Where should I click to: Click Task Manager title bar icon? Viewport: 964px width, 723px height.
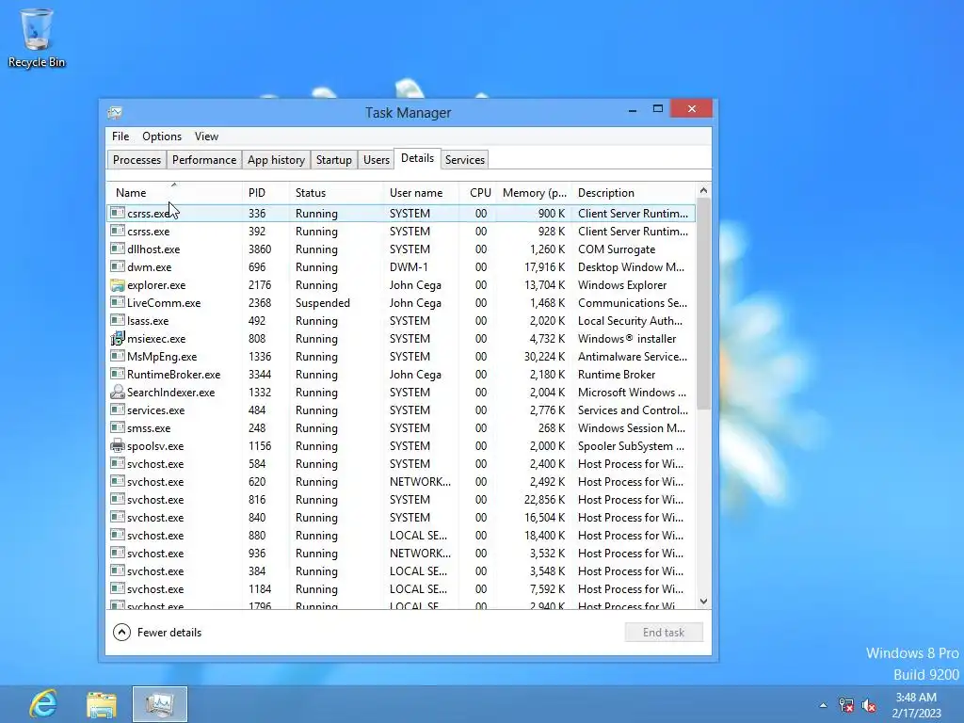(x=115, y=113)
